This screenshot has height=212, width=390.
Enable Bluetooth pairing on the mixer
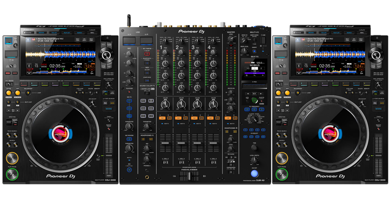(147, 63)
